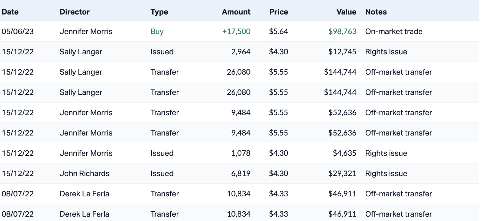Screen dimensions: 482x221
Task: Click the Price column header
Action: click(278, 12)
